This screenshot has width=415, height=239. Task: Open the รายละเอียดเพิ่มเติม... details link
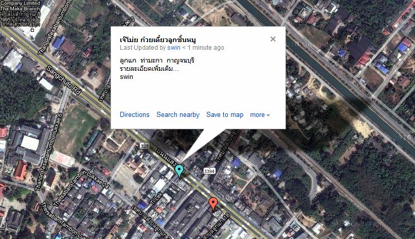coord(149,69)
